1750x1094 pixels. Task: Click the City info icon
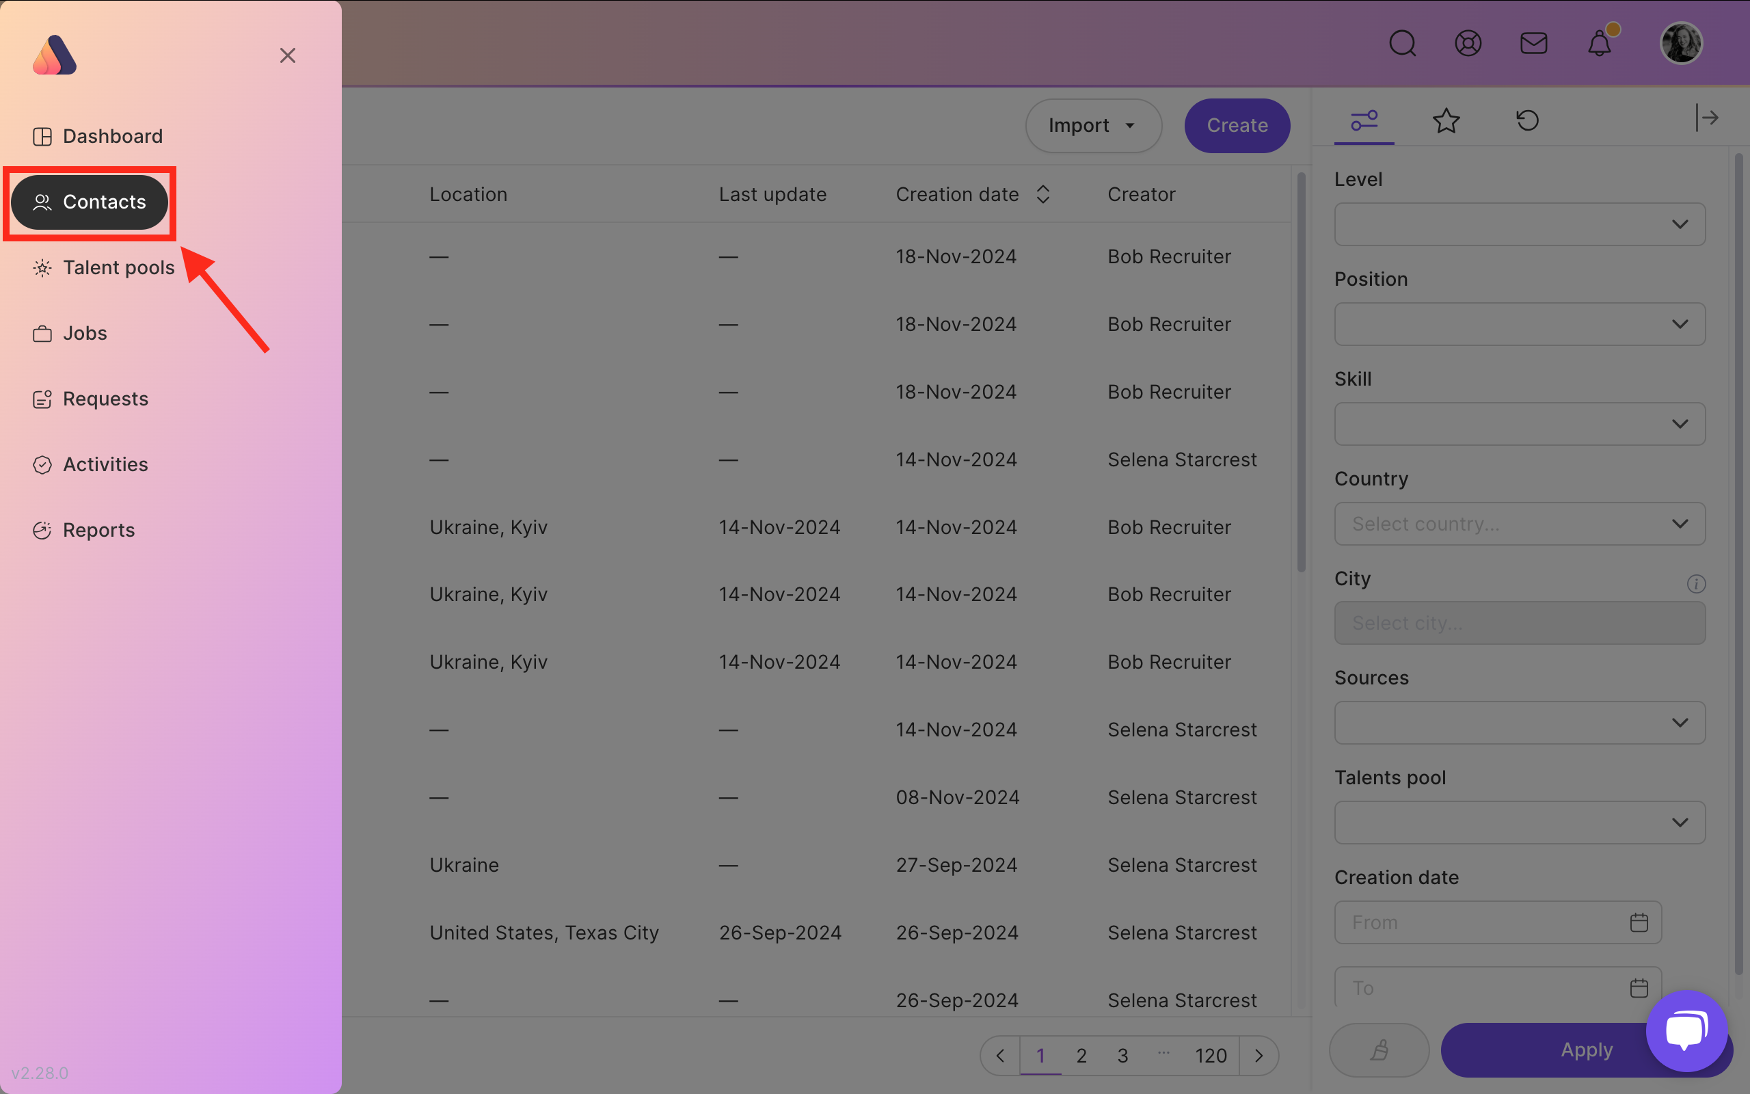click(x=1696, y=583)
